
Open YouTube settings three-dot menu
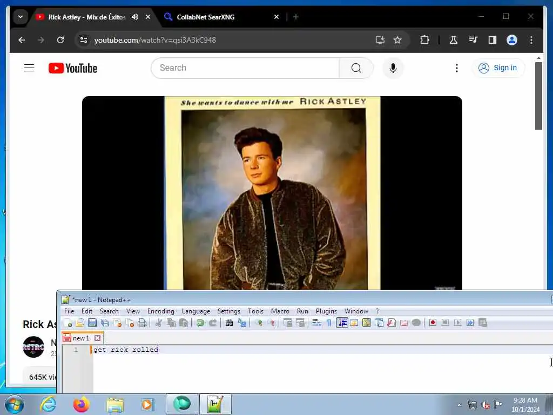coord(457,68)
